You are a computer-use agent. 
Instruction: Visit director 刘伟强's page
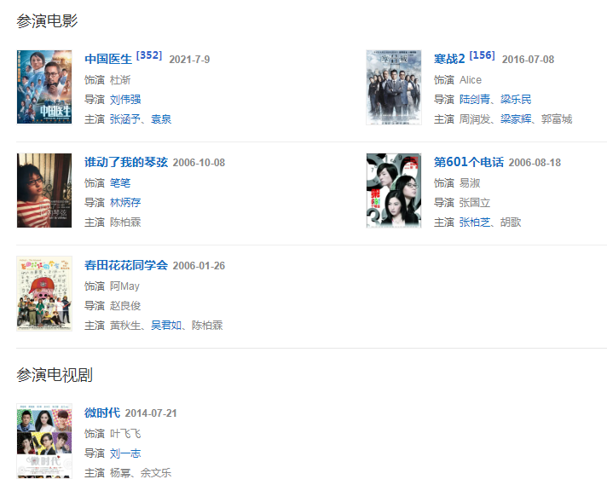coord(125,100)
